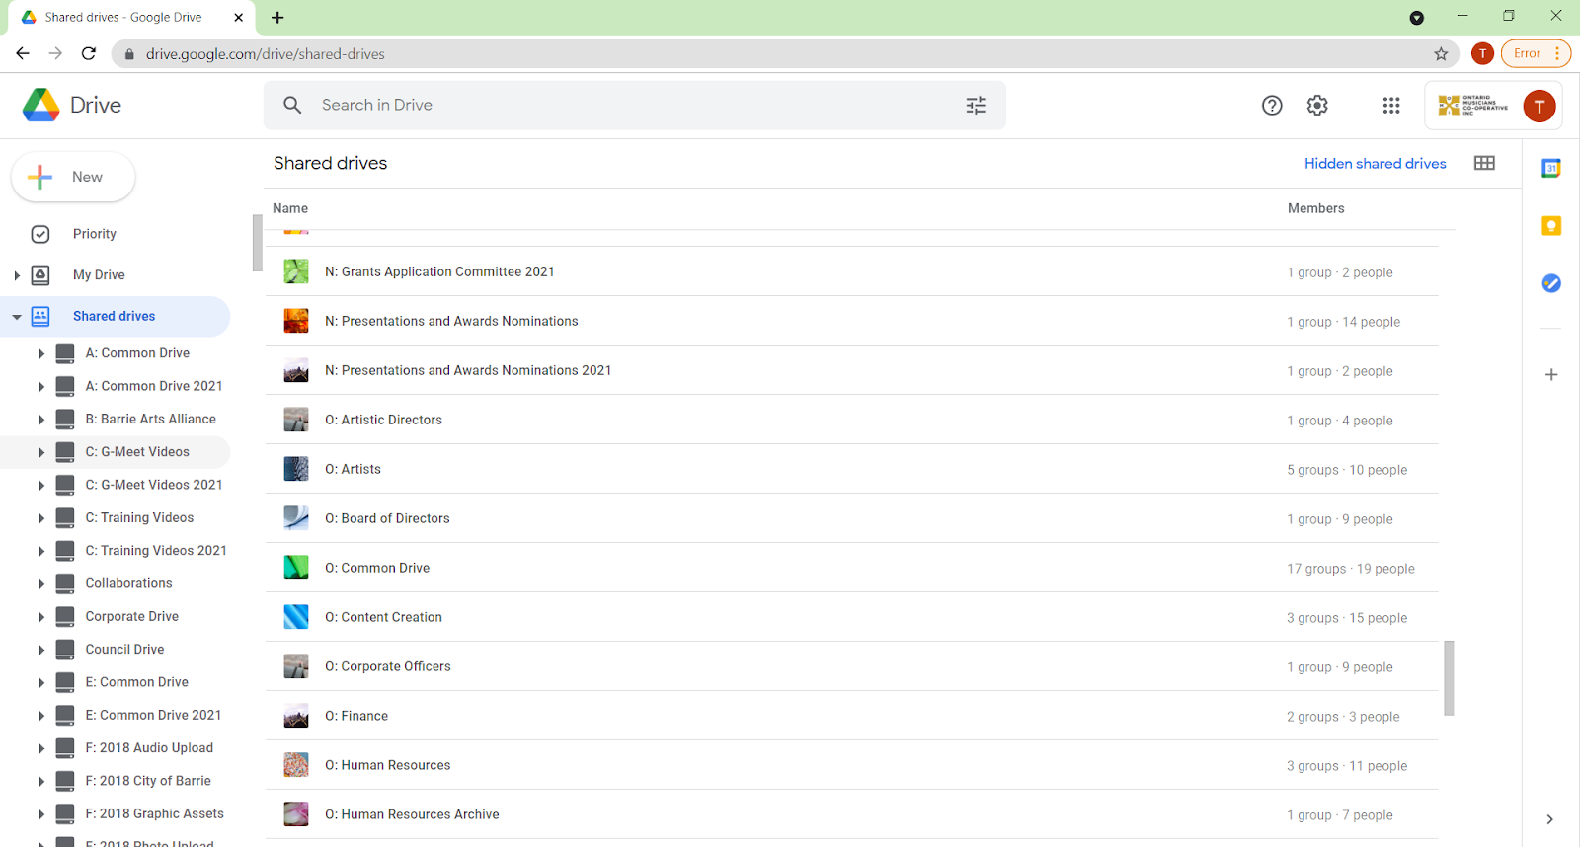Click the O: Content Creation blue thumbnail
1580x847 pixels.
click(296, 617)
